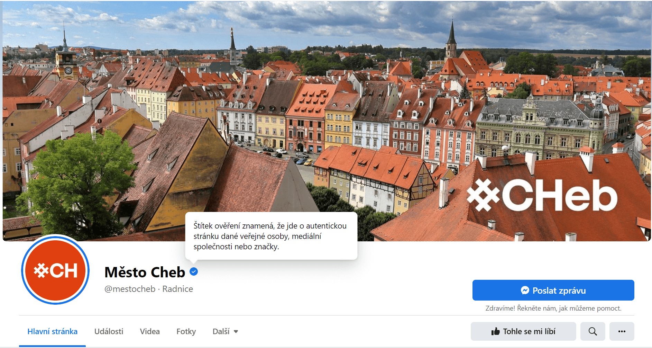Click the white CHeb logo on cover
The image size is (652, 348).
pyautogui.click(x=542, y=195)
